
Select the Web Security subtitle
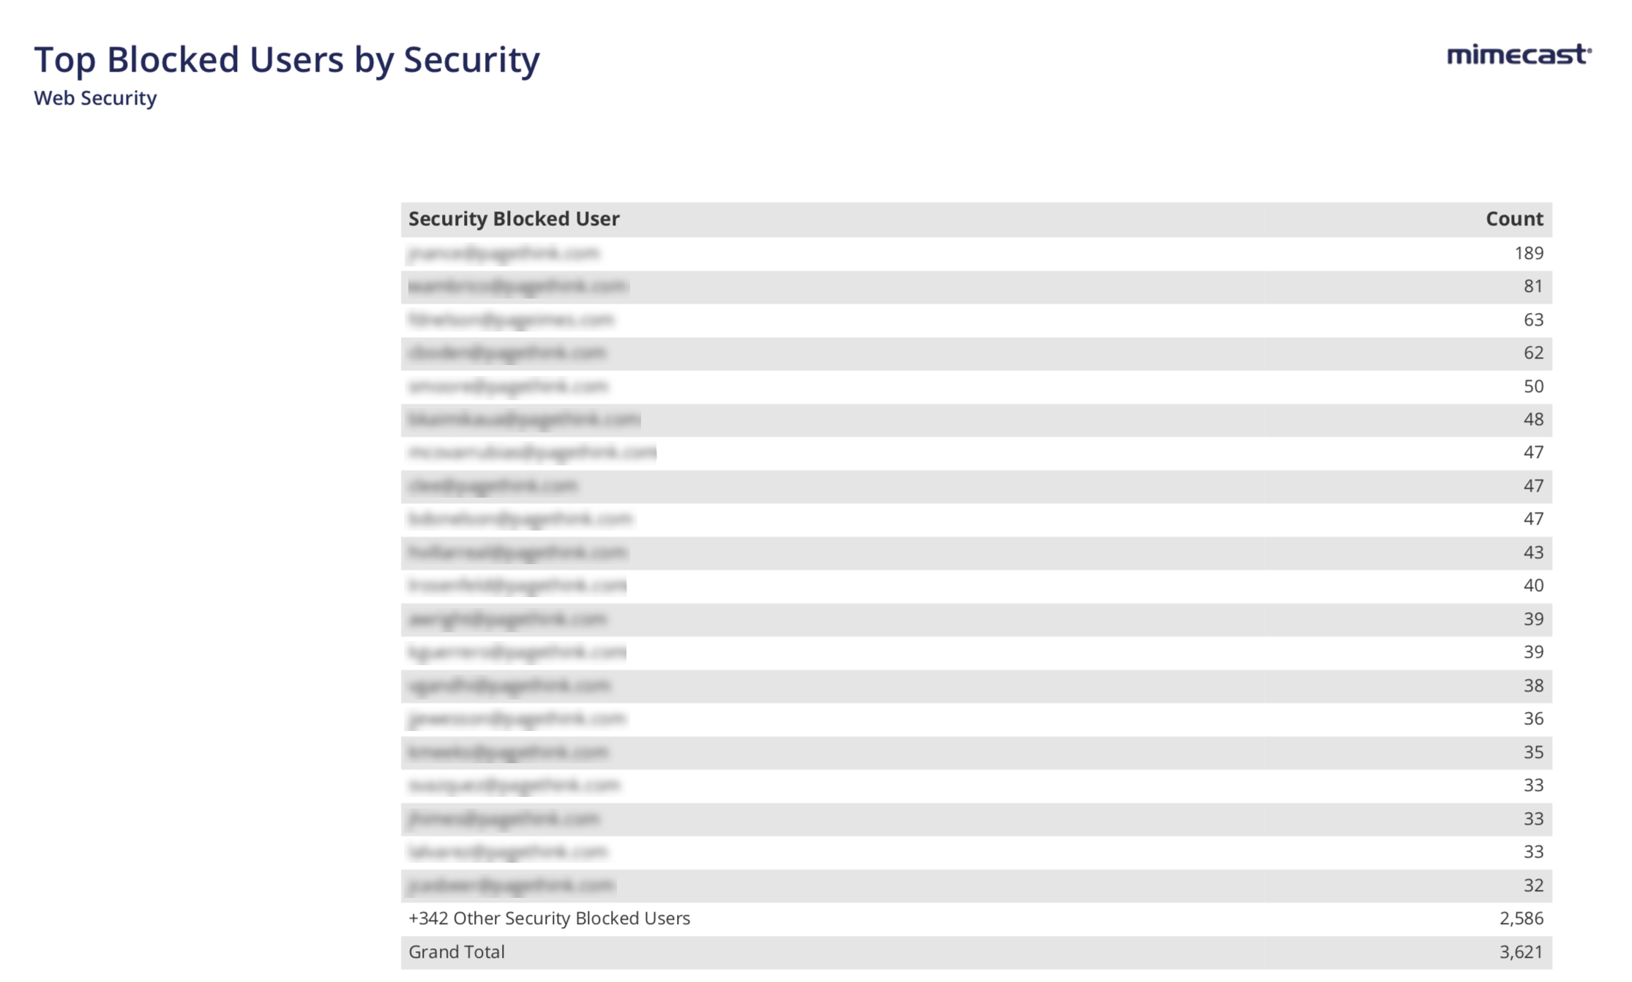coord(95,98)
